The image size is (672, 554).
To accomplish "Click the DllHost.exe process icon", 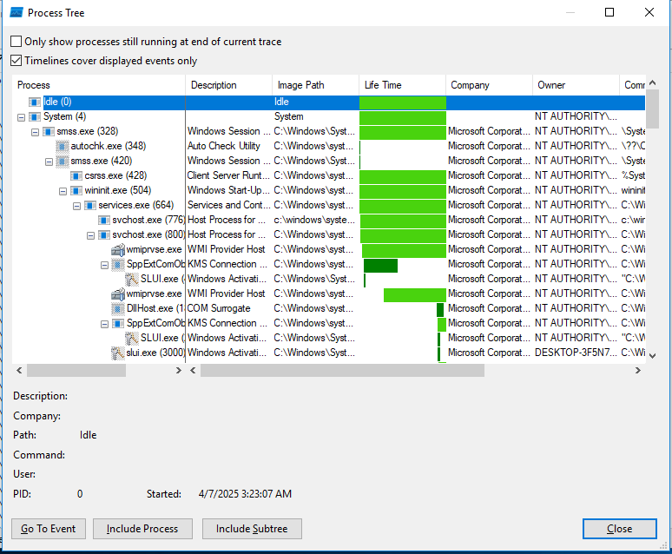I will point(118,309).
